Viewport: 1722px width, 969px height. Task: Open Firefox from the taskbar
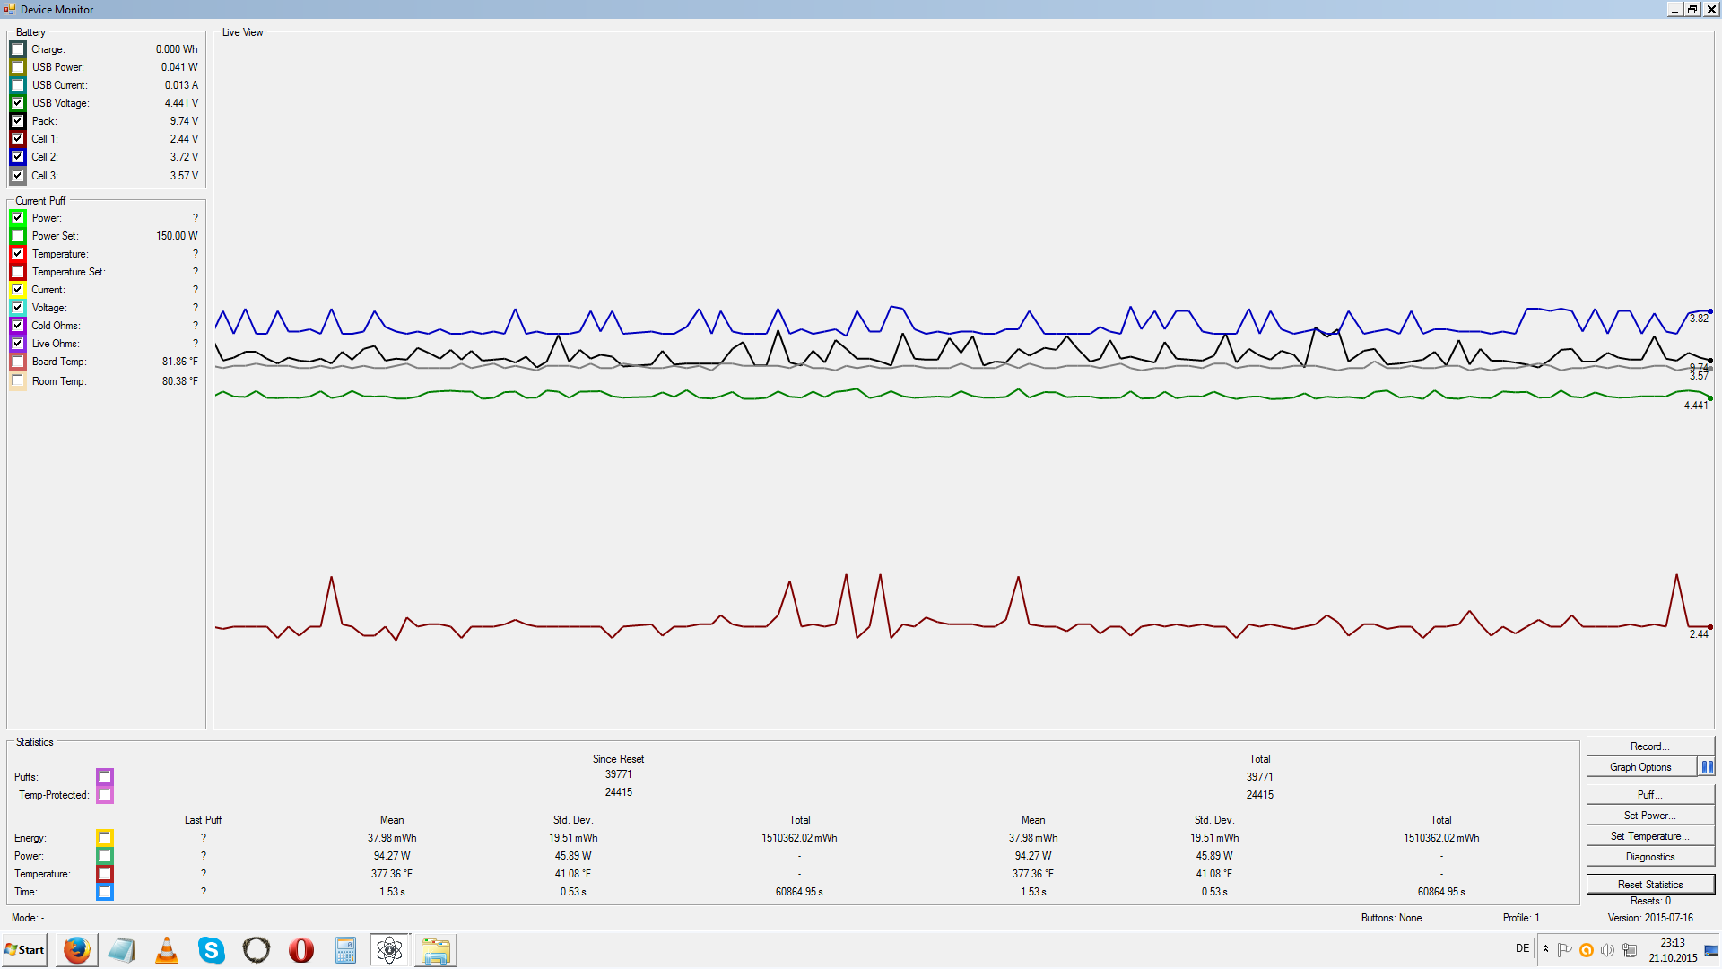point(77,950)
